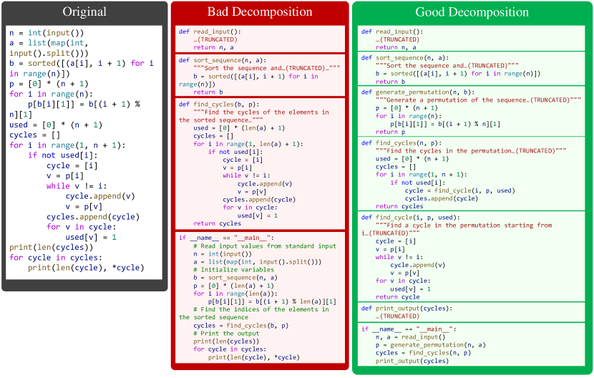Click "return n, a" in the Bad Decomposition panel
This screenshot has height=378, width=594.
(x=214, y=47)
